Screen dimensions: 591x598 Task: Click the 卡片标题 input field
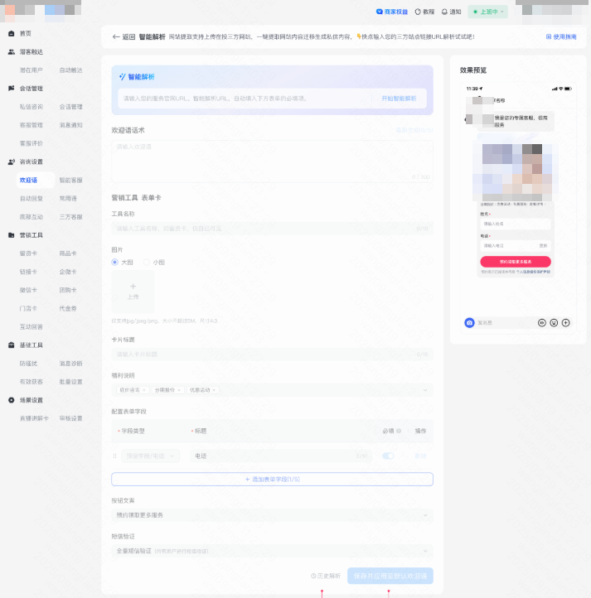(272, 354)
